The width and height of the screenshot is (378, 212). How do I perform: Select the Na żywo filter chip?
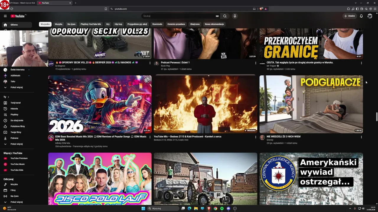(71, 24)
